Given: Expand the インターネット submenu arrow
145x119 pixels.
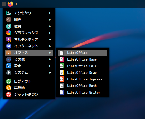Looking at the screenshot, I should (x=50, y=46).
